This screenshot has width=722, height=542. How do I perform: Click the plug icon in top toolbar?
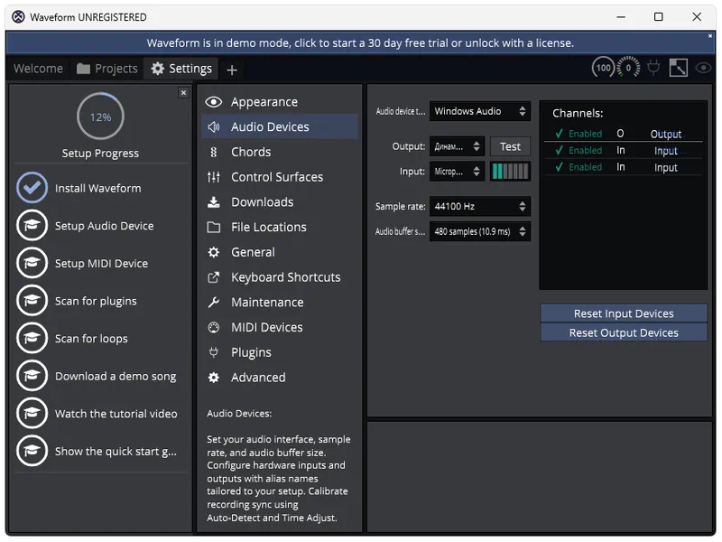[653, 69]
